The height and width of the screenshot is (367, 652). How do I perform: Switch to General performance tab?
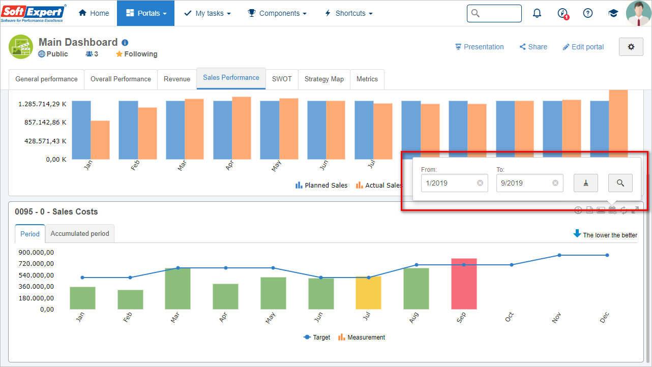click(46, 79)
